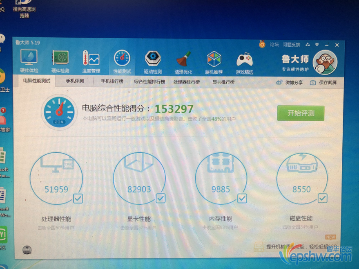The image size is (359, 269).
Task: Minimize the 鲁大师 window
Action: pos(327,45)
